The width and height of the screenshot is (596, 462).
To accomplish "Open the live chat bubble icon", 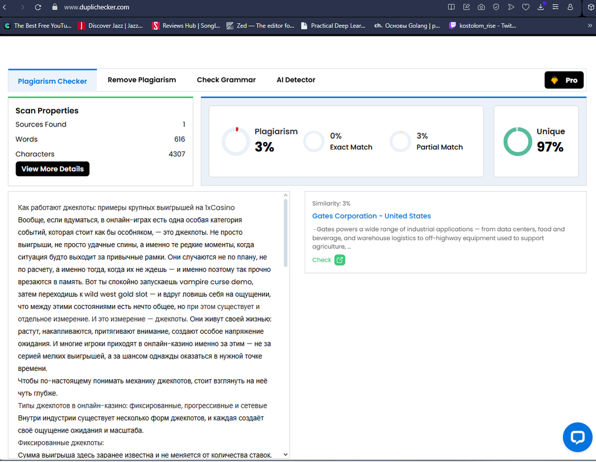I will (578, 437).
